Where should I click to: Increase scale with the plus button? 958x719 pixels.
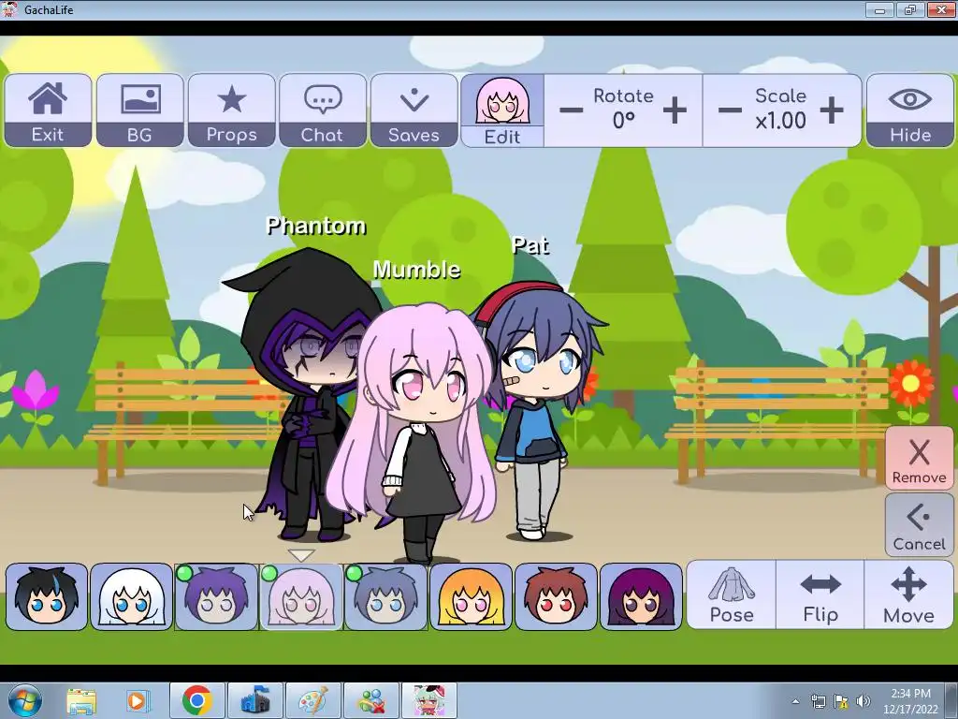click(832, 110)
